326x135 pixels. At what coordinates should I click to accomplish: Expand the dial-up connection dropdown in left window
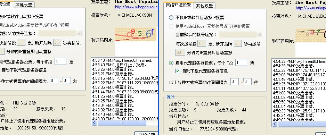79,33
